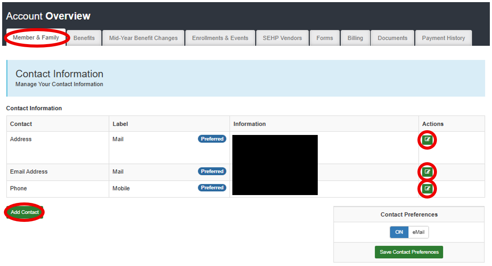Open the Forms tab

pyautogui.click(x=325, y=38)
